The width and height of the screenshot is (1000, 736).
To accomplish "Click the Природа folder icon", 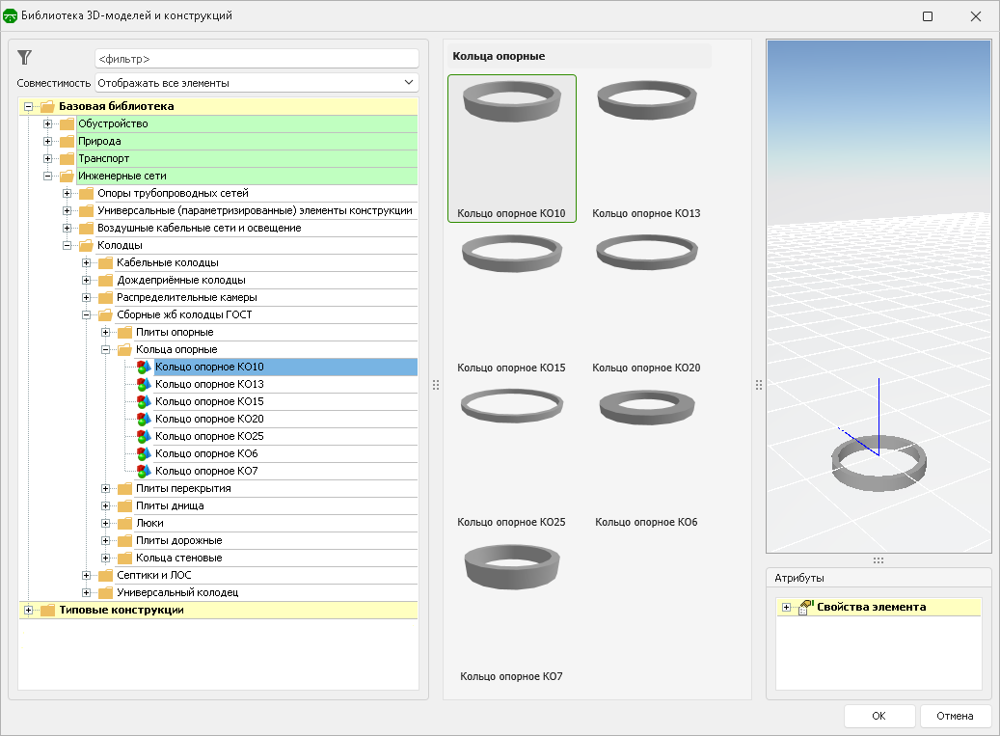I will pos(67,141).
